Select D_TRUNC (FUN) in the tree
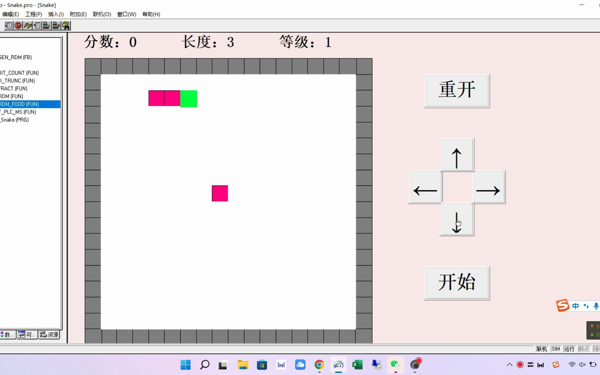The height and width of the screenshot is (375, 600). pos(17,81)
